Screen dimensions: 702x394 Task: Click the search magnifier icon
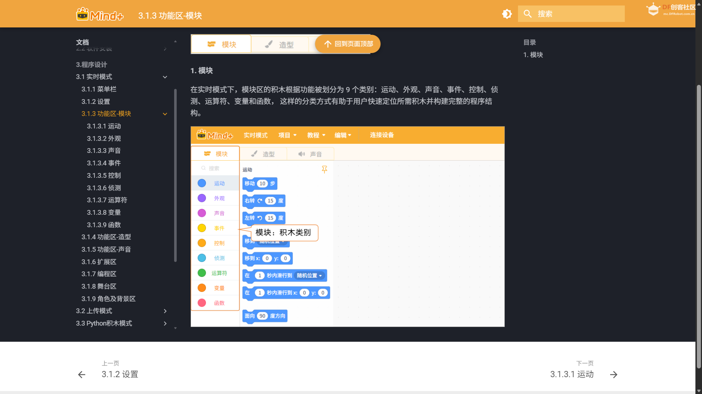point(528,14)
